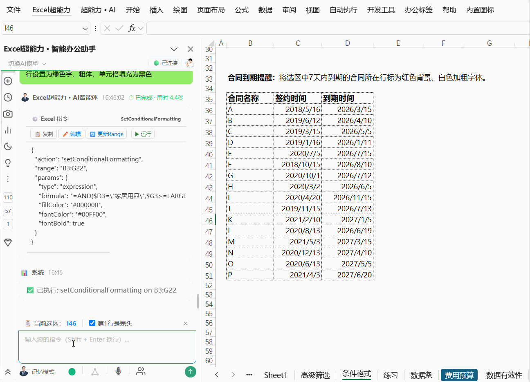Uncheck the 第1行是表头 checkbox
The image size is (530, 382).
tap(92, 323)
